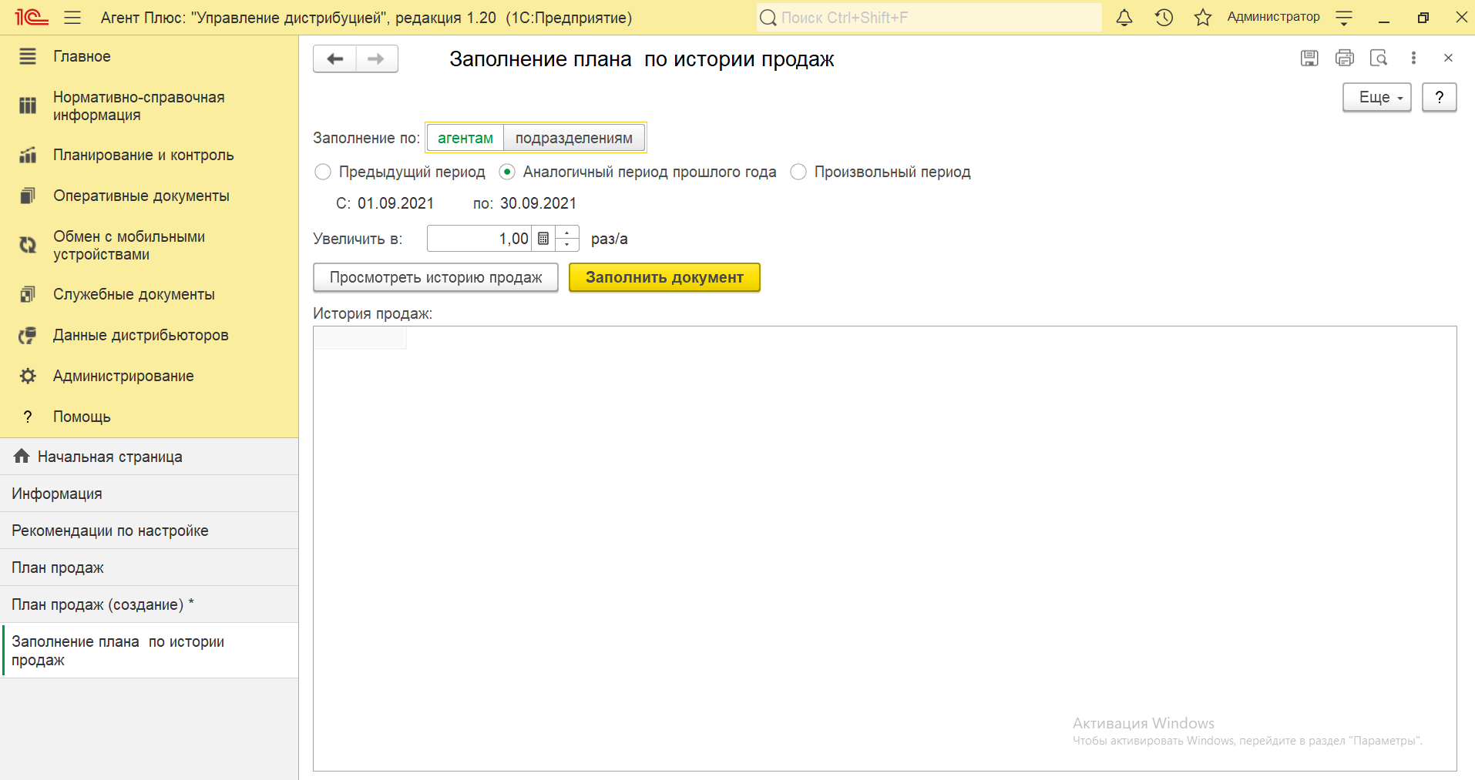This screenshot has height=780, width=1475.
Task: Open the print preview icon
Action: click(x=1379, y=58)
